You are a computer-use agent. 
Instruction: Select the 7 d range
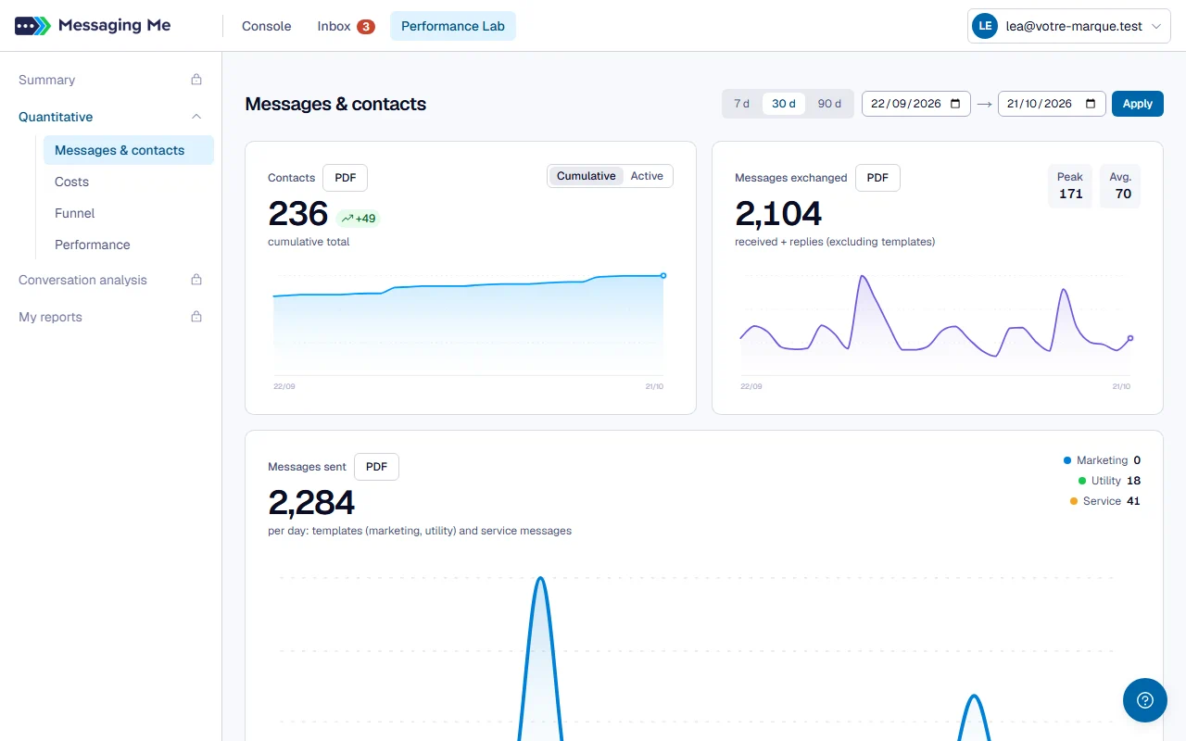(x=741, y=104)
